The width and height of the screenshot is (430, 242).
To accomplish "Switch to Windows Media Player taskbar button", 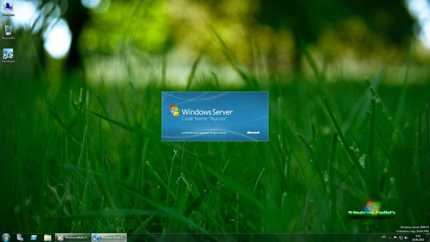I will click(73, 238).
